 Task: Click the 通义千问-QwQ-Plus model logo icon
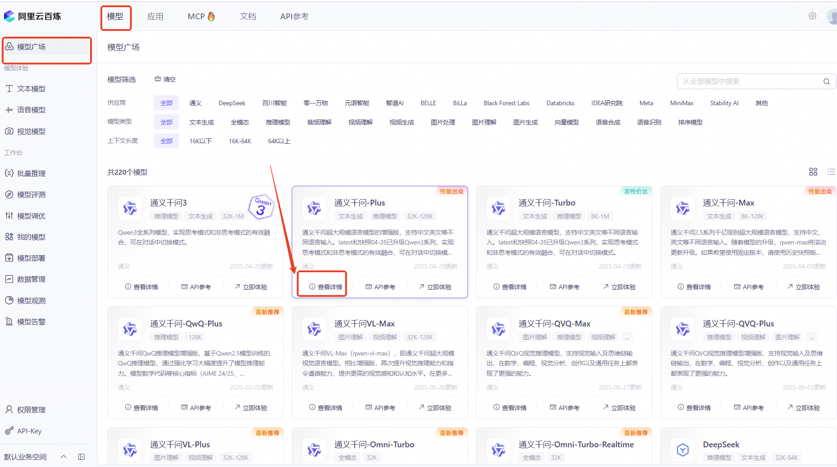[x=130, y=329]
